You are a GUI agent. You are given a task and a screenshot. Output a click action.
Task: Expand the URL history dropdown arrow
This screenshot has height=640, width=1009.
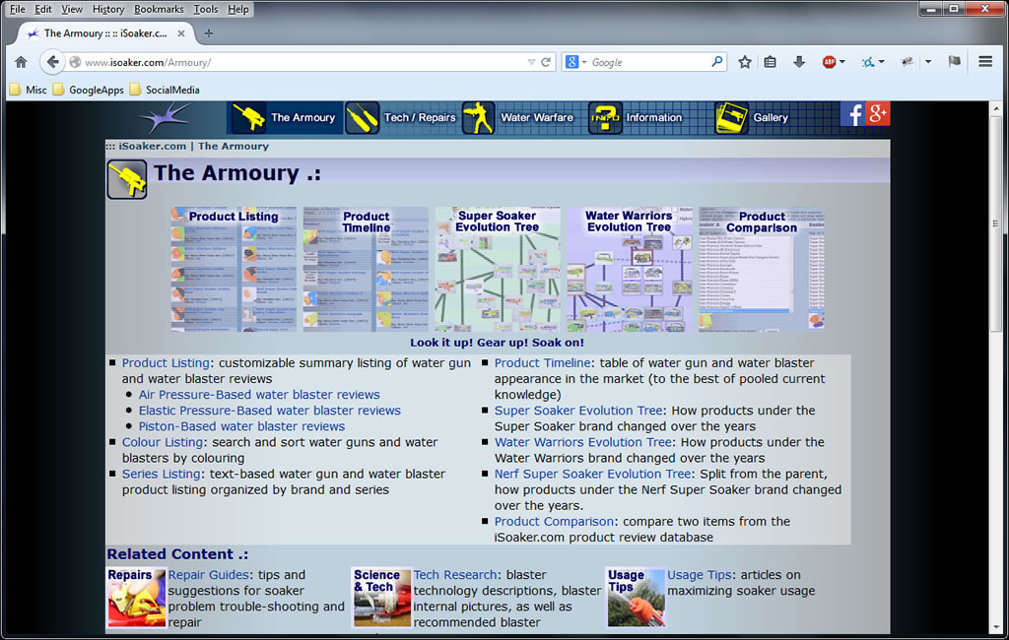click(531, 62)
